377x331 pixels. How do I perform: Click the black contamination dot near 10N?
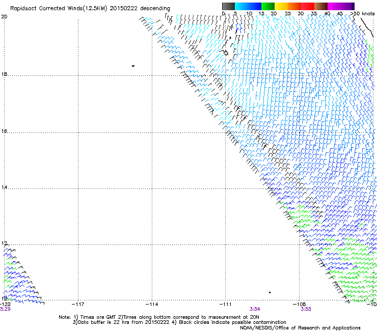pyautogui.click(x=270, y=292)
